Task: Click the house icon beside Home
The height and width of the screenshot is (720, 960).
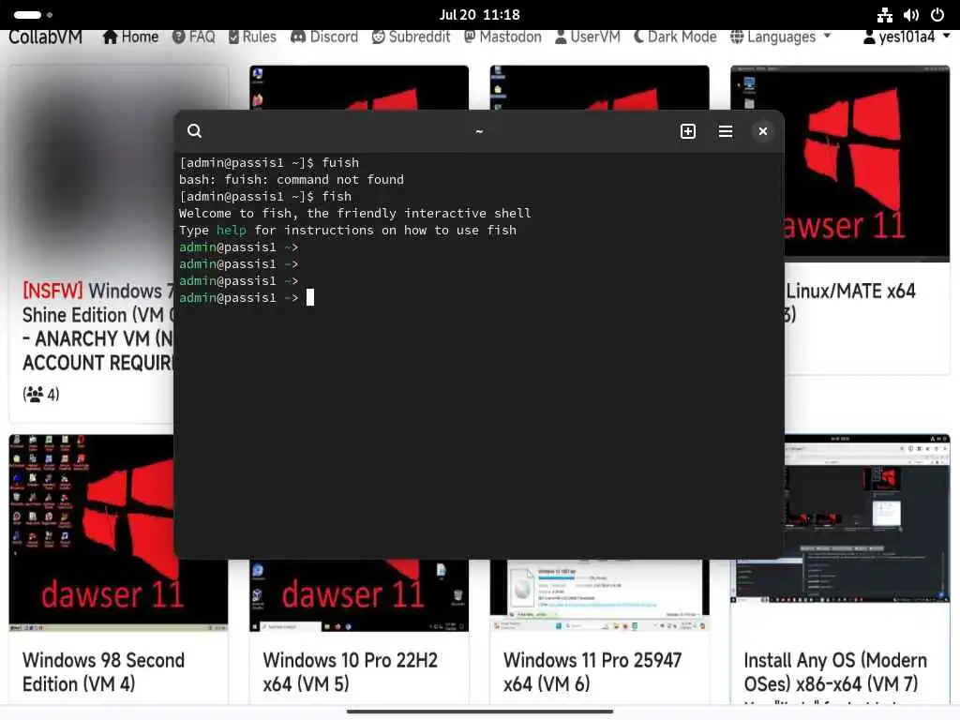Action: pyautogui.click(x=110, y=37)
